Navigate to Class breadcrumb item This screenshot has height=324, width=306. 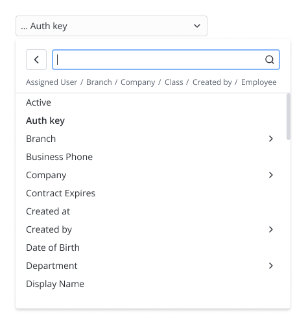coord(174,82)
